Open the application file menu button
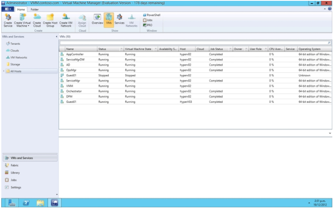 click(8, 9)
